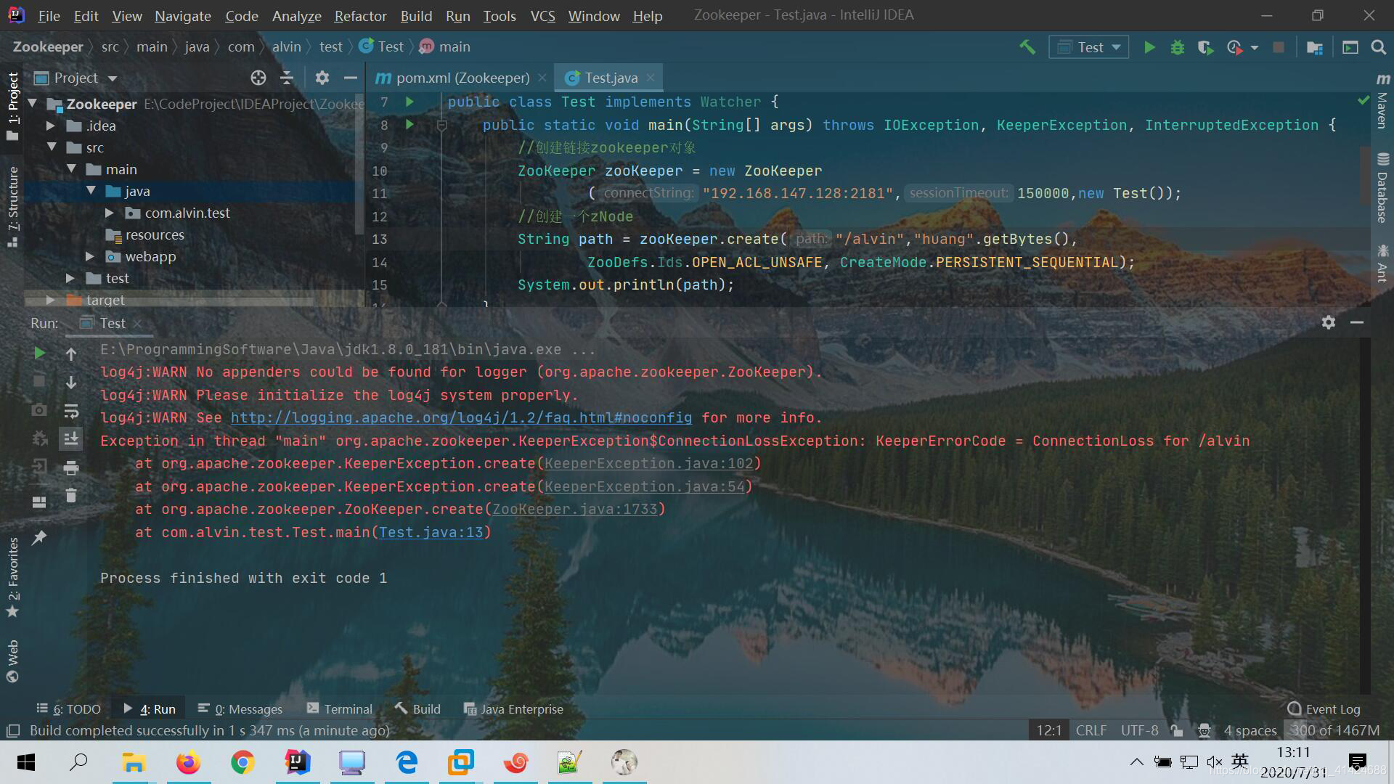Screen dimensions: 1394x784
Task: Open the VCS menu
Action: (542, 16)
